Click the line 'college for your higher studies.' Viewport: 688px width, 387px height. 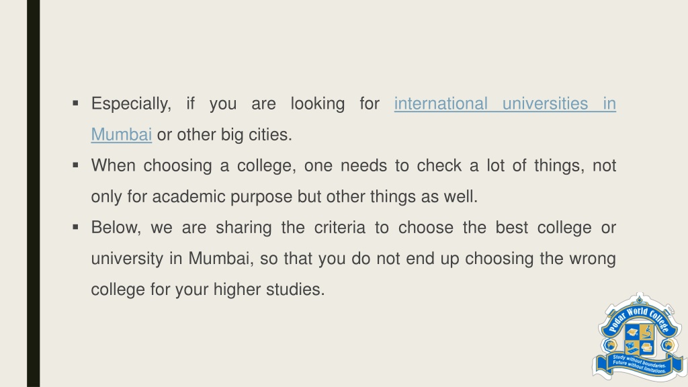(208, 289)
